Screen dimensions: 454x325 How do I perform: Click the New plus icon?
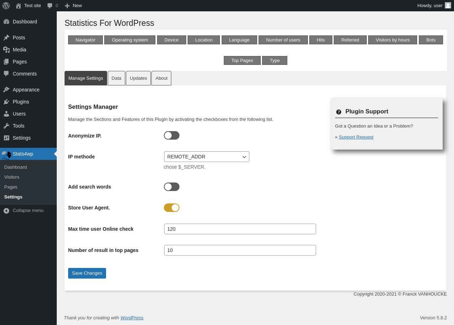[x=67, y=6]
